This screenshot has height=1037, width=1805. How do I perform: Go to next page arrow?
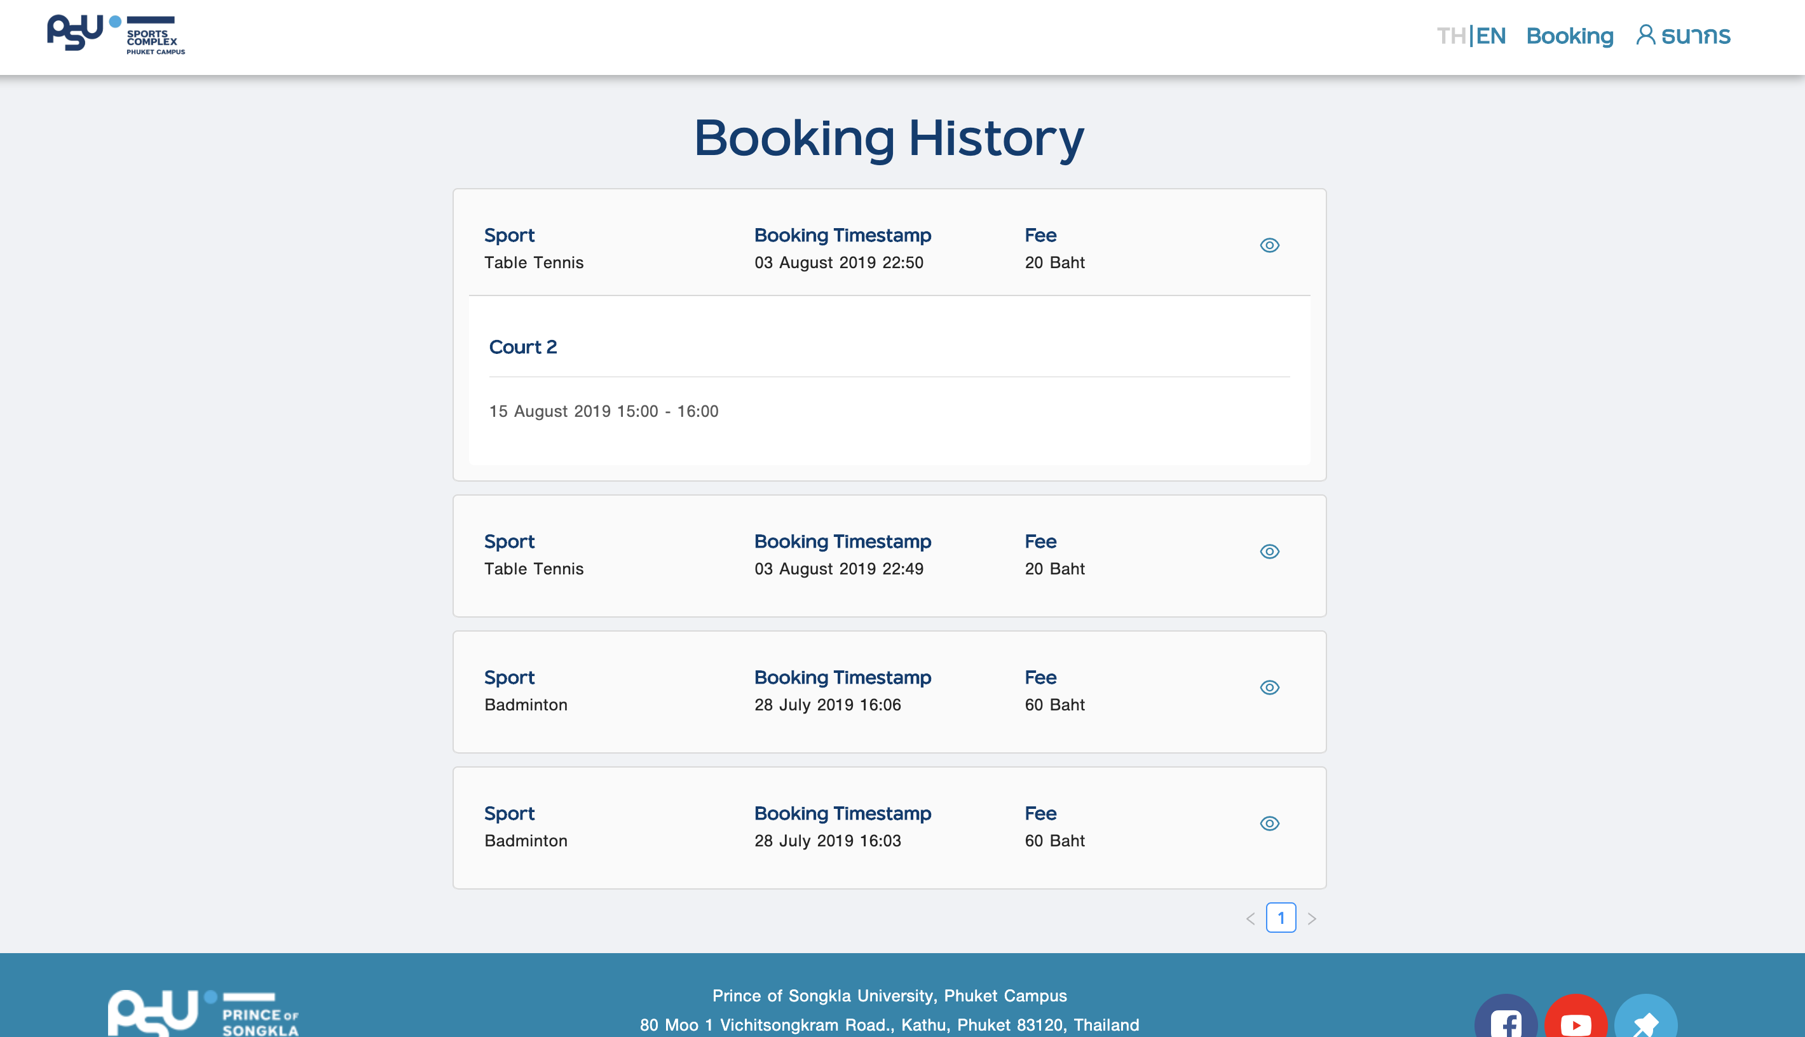(1311, 919)
